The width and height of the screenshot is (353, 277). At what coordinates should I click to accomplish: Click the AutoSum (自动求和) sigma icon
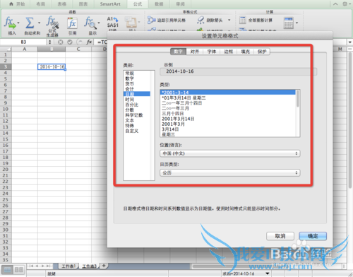(x=30, y=23)
